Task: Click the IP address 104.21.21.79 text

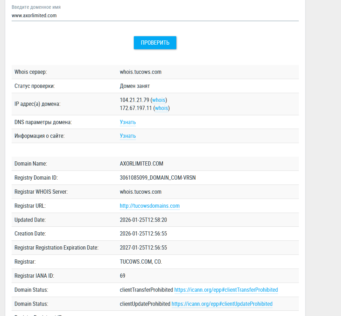Action: (135, 100)
